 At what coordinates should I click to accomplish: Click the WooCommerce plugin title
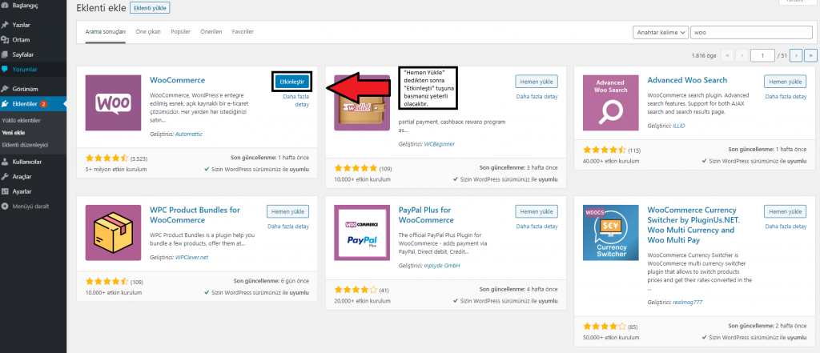tap(177, 80)
